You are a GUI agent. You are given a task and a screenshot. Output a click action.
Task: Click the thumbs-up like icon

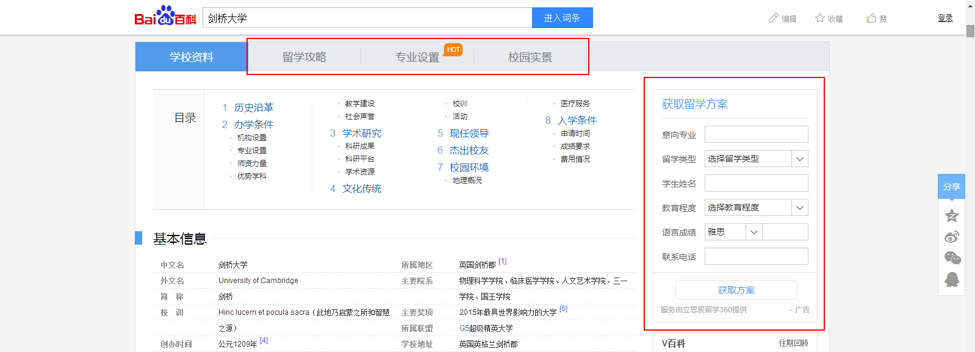click(871, 18)
